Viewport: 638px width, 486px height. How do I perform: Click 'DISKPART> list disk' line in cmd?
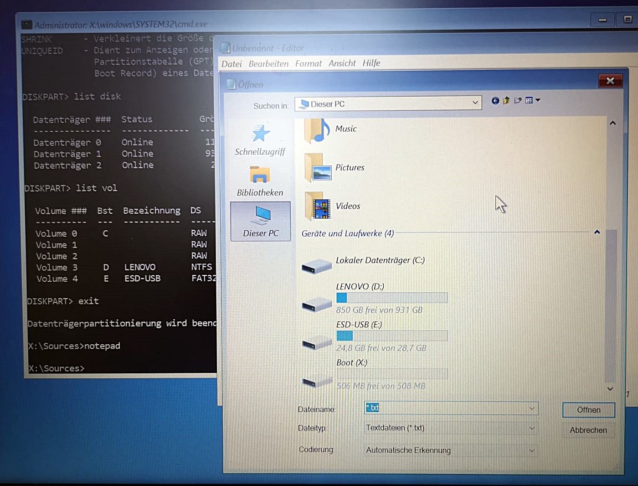tap(72, 97)
